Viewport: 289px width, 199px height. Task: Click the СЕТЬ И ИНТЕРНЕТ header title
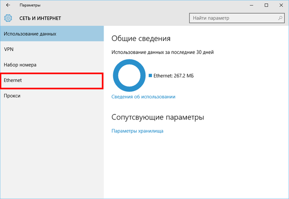40,18
